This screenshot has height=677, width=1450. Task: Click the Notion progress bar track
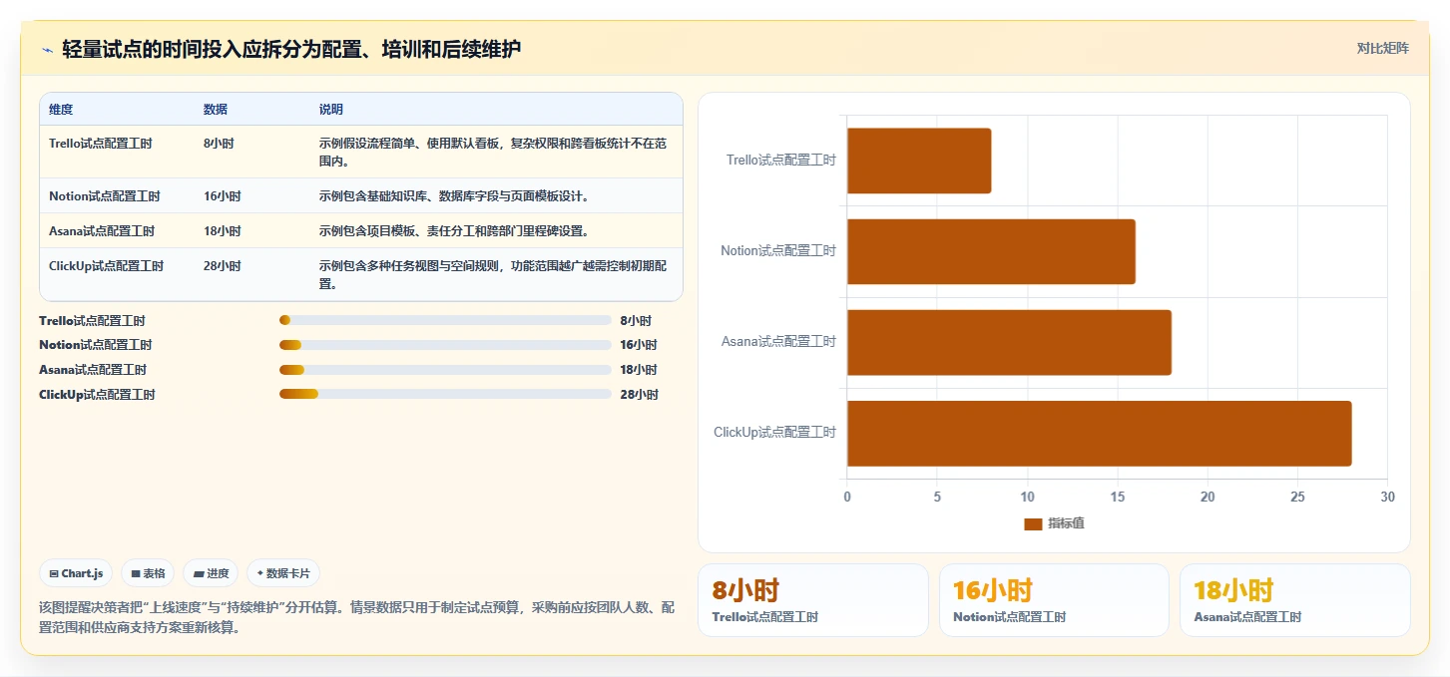coord(445,345)
